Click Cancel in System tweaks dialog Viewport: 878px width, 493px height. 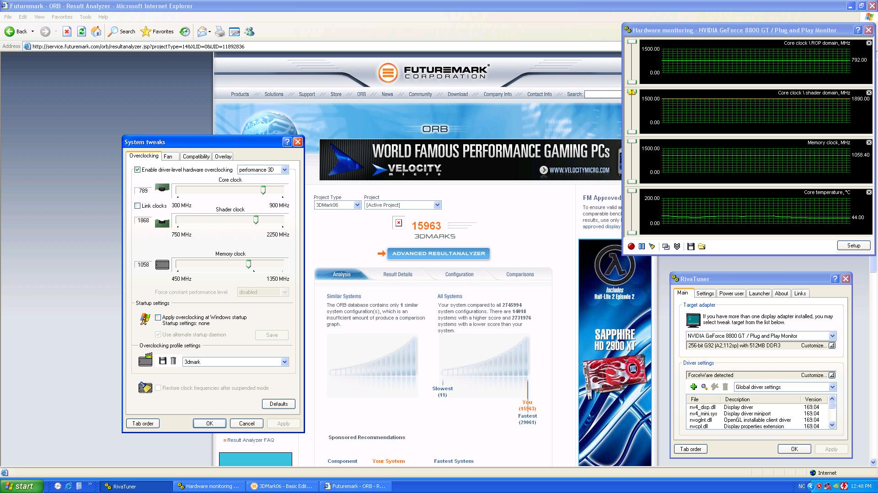pos(246,424)
